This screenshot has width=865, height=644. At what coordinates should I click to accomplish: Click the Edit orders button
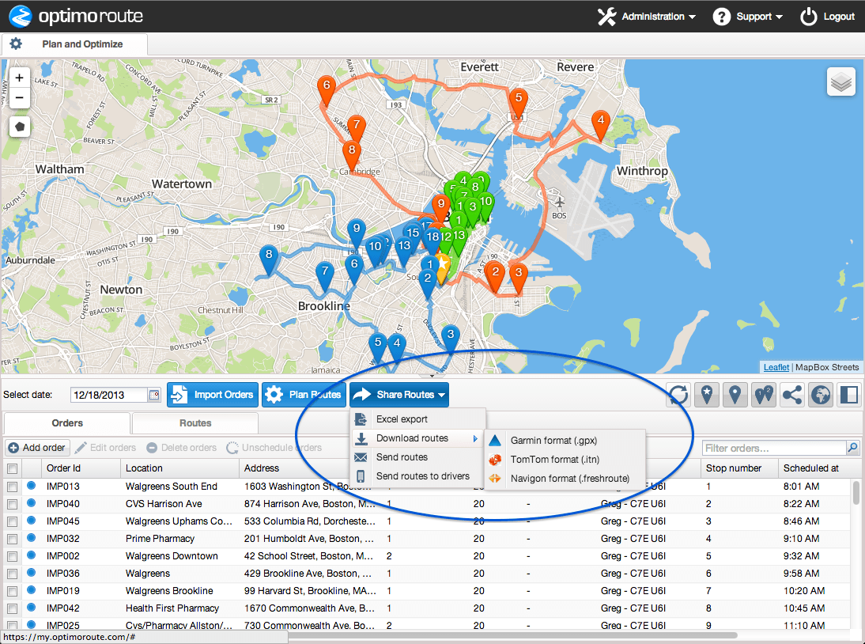coord(105,448)
